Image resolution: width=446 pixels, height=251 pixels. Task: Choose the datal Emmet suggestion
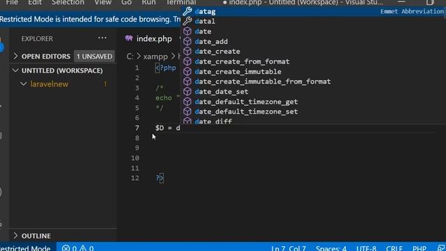[313, 22]
